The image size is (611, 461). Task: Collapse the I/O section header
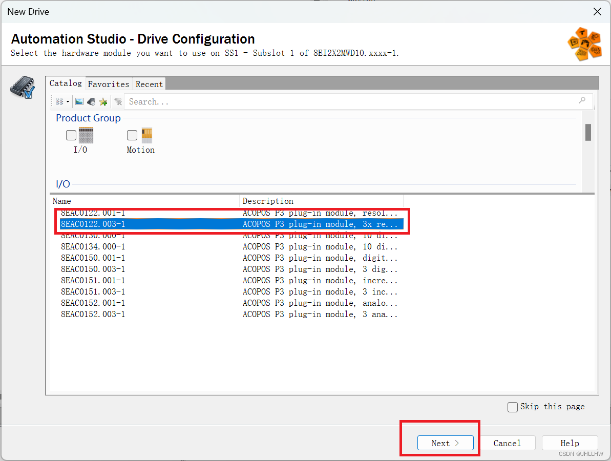pyautogui.click(x=61, y=184)
